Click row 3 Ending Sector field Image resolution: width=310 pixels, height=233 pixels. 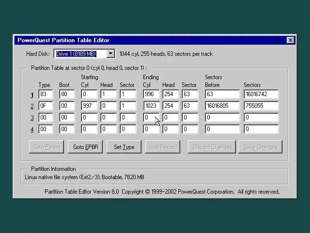click(x=190, y=117)
